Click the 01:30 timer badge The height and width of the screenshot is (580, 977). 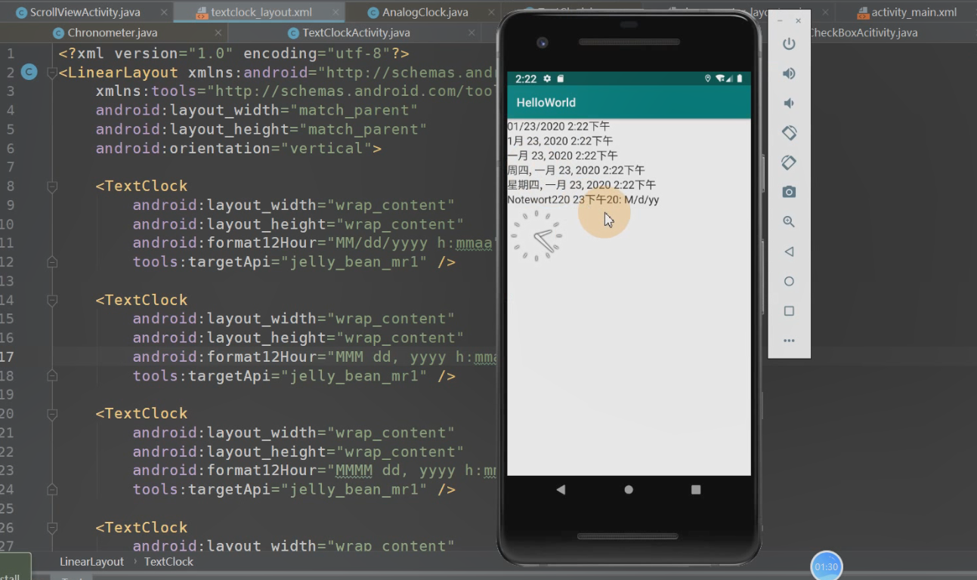(x=826, y=566)
